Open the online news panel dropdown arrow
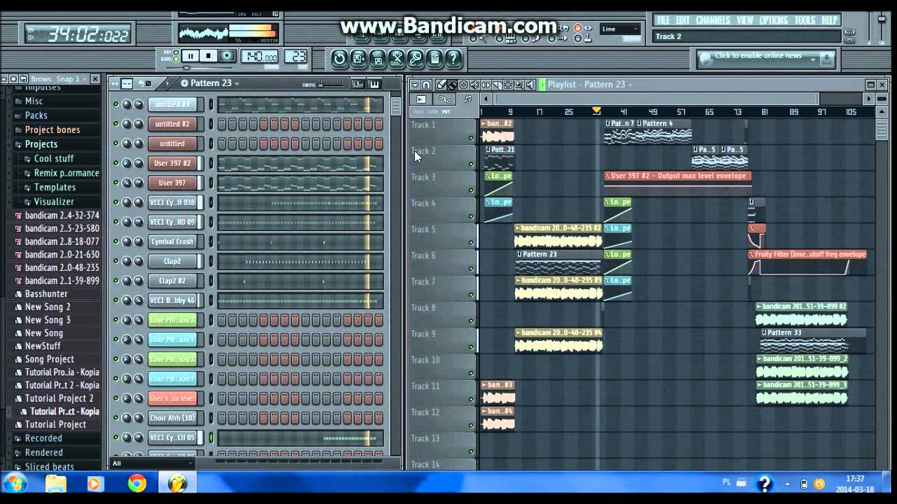The height and width of the screenshot is (504, 897). coord(814,59)
